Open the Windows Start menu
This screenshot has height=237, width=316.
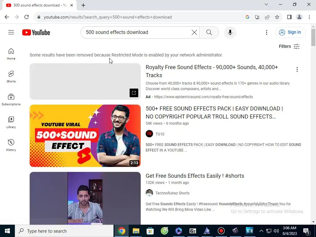[7, 231]
